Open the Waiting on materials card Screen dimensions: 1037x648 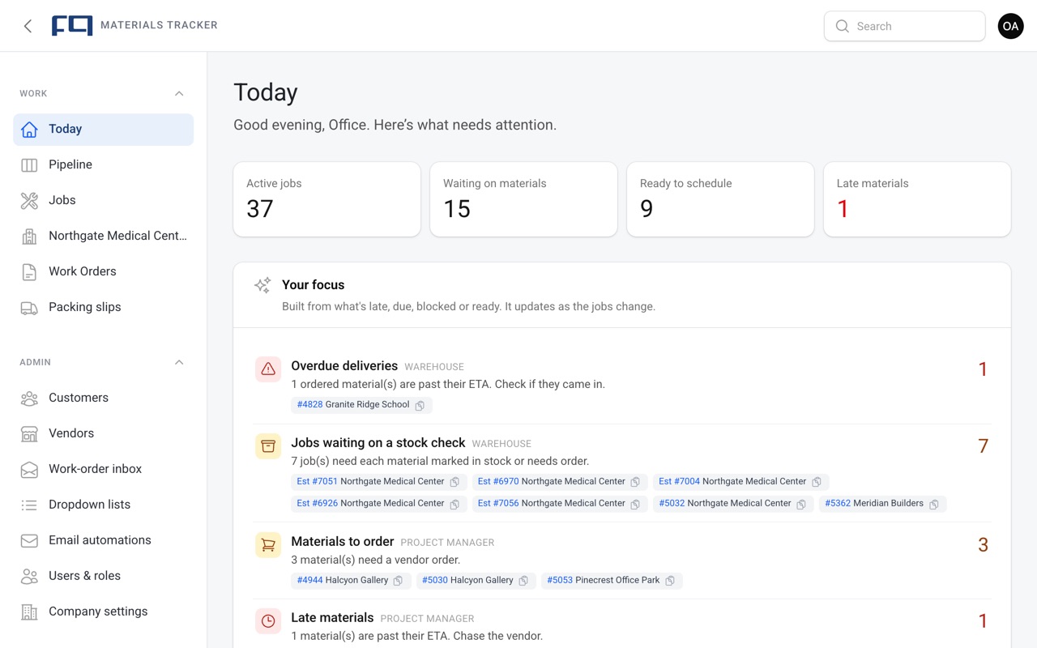[x=523, y=199]
